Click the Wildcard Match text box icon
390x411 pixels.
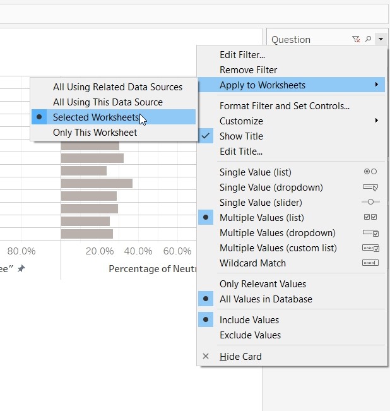coord(370,263)
